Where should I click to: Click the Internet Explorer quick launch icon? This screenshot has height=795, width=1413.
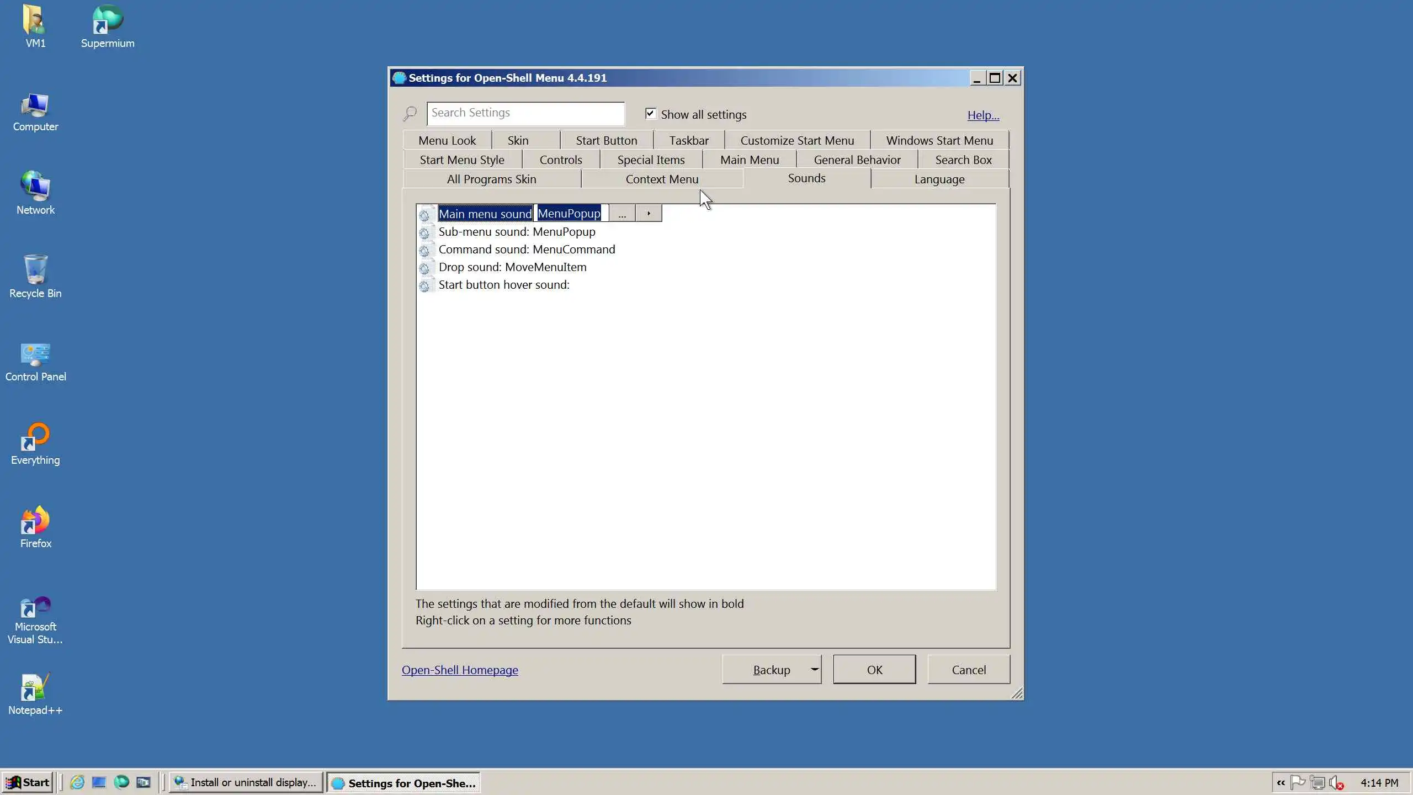point(77,782)
